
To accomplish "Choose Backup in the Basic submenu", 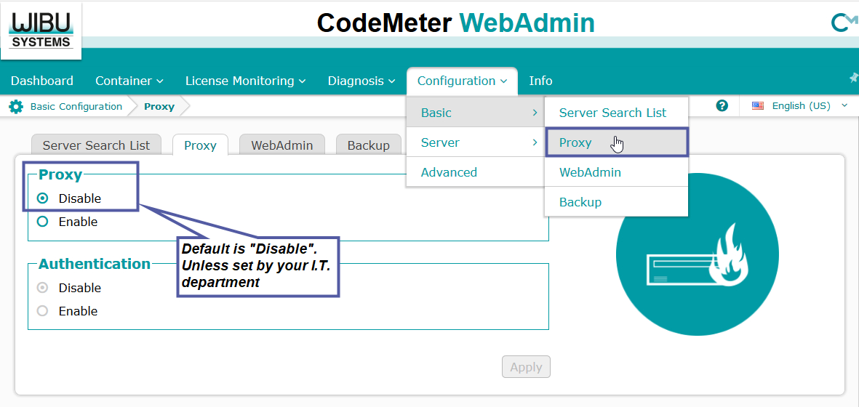I will (616, 202).
